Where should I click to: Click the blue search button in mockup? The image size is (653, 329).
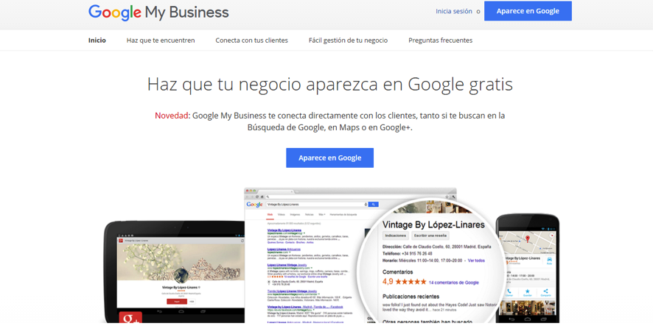[x=374, y=204]
